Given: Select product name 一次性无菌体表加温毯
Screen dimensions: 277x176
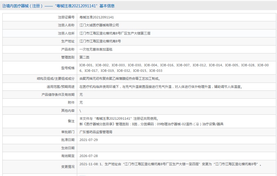Looking at the screenshot, I should coord(96,49).
